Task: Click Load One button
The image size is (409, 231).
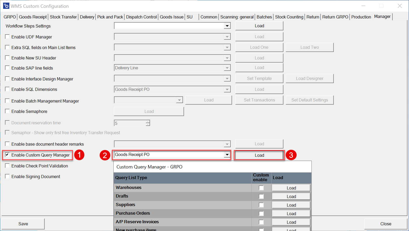Action: point(259,47)
